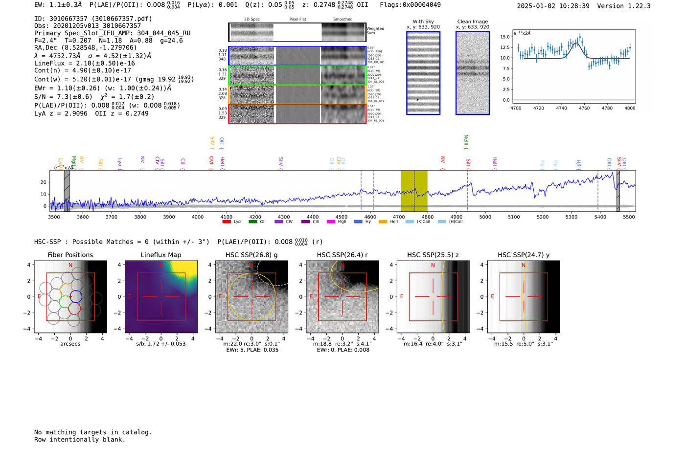Screen dimensions: 685x466
Task: Click the 's/b: 1.72 +/- 0.053' caption
Action: click(161, 344)
